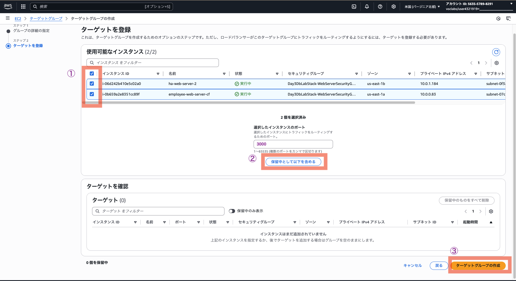The width and height of the screenshot is (516, 281).
Task: Click the 実行中 status of ha-web-server-2
Action: (243, 84)
